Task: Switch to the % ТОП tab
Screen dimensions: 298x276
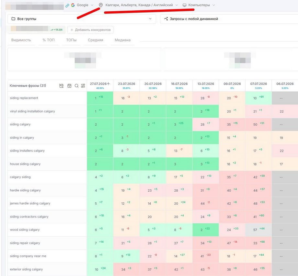Action: [x=49, y=40]
